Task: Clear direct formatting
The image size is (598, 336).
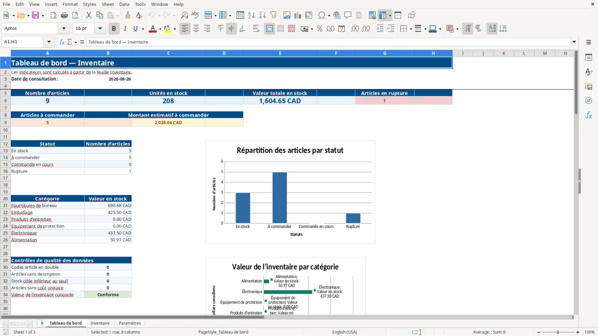Action: coord(139,15)
